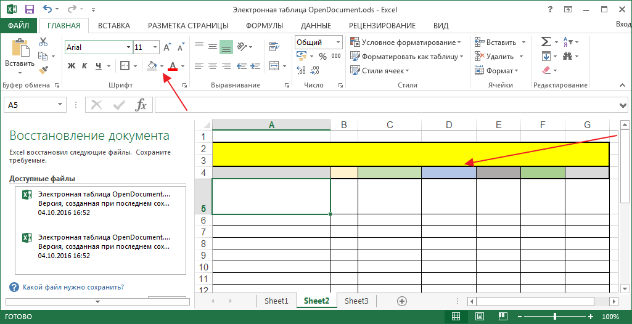This screenshot has height=324, width=632.
Task: Click the Merge and Center cells icon
Action: (274, 66)
